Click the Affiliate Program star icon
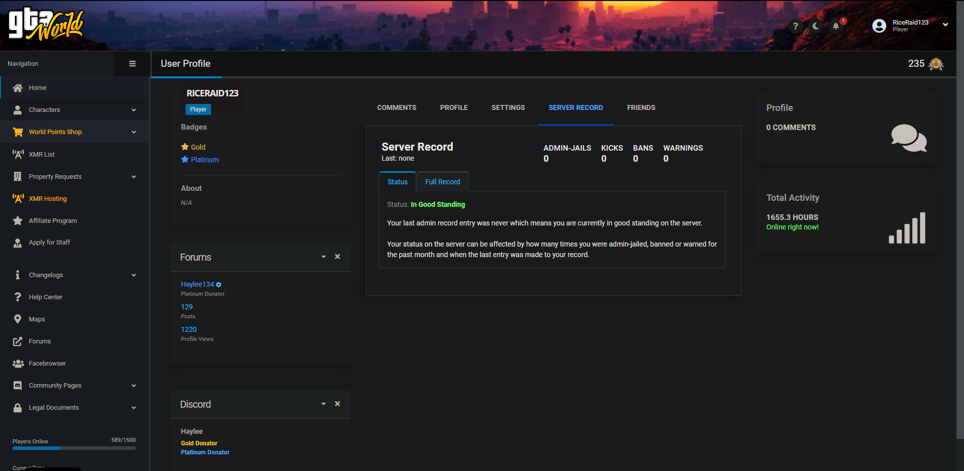 pyautogui.click(x=18, y=220)
